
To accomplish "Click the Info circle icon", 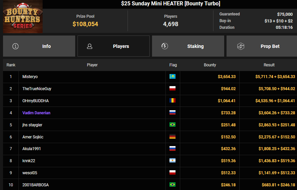I will [15, 46].
